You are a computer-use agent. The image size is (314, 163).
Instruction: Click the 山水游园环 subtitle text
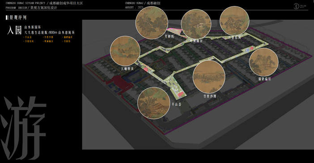tap(33, 27)
